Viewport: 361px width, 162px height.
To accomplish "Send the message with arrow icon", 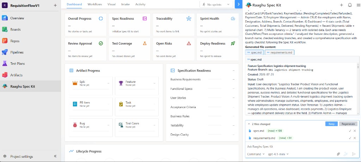I will (354, 154).
